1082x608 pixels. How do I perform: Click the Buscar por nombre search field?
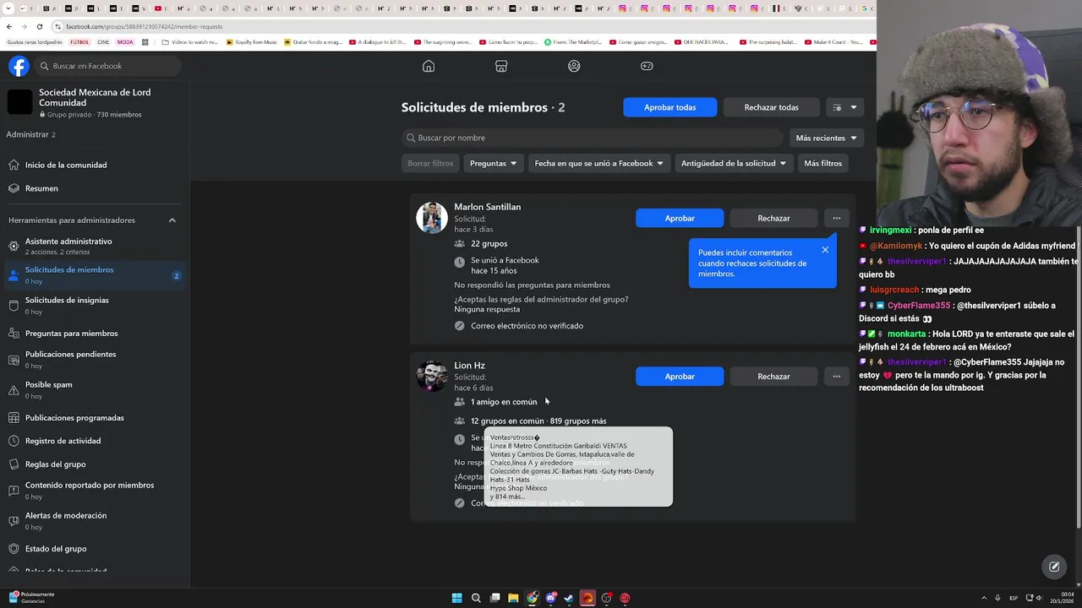[592, 138]
